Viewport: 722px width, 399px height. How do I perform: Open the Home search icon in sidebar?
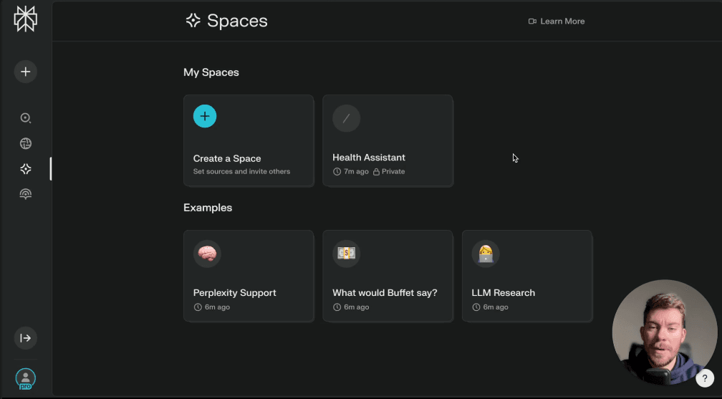click(x=25, y=118)
